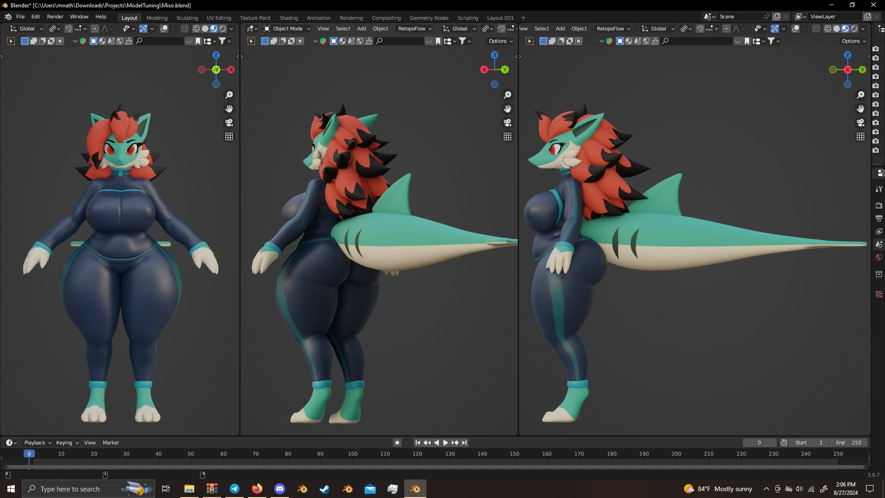Open the Object Mode dropdown
Image resolution: width=885 pixels, height=498 pixels.
coord(287,29)
